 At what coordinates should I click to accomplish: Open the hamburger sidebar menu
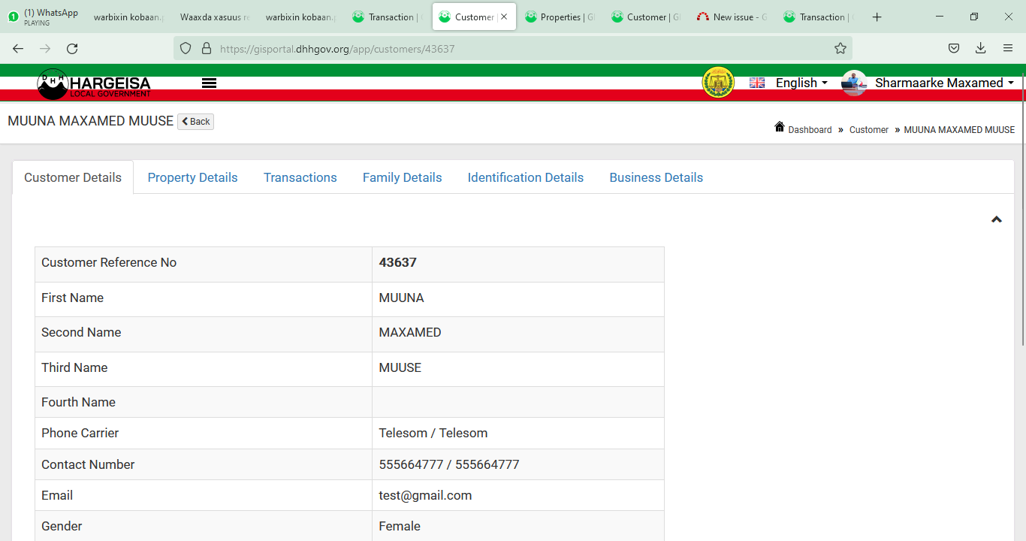(x=210, y=83)
